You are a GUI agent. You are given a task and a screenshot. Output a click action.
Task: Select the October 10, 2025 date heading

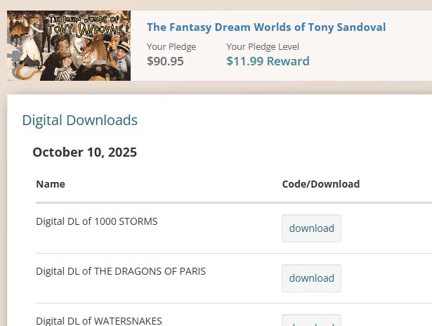(84, 152)
